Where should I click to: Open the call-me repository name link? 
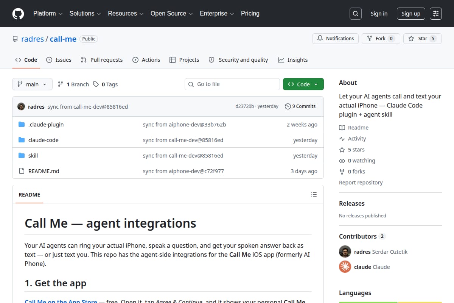click(x=63, y=39)
